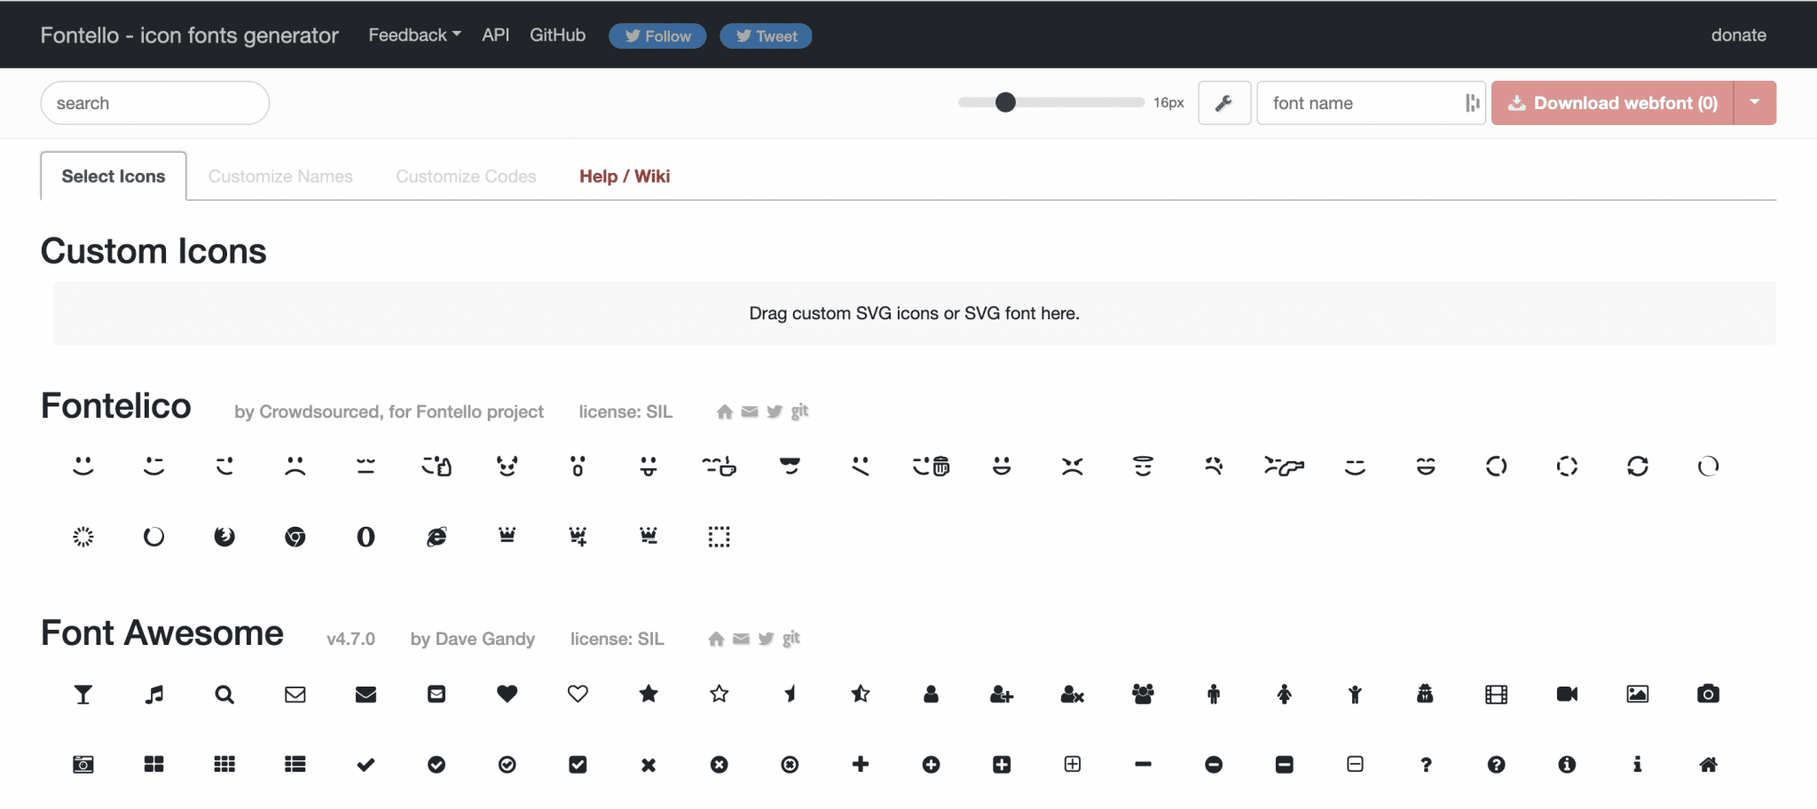Open the Customize Codes tab
Viewport: 1817px width, 809px height.
pyautogui.click(x=466, y=176)
